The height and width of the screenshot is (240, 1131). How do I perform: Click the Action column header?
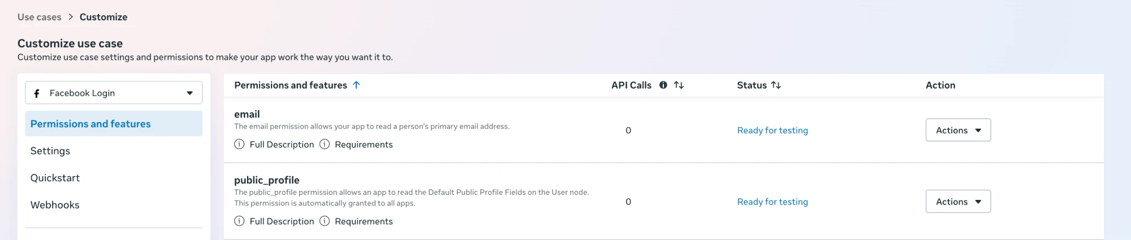pos(940,85)
